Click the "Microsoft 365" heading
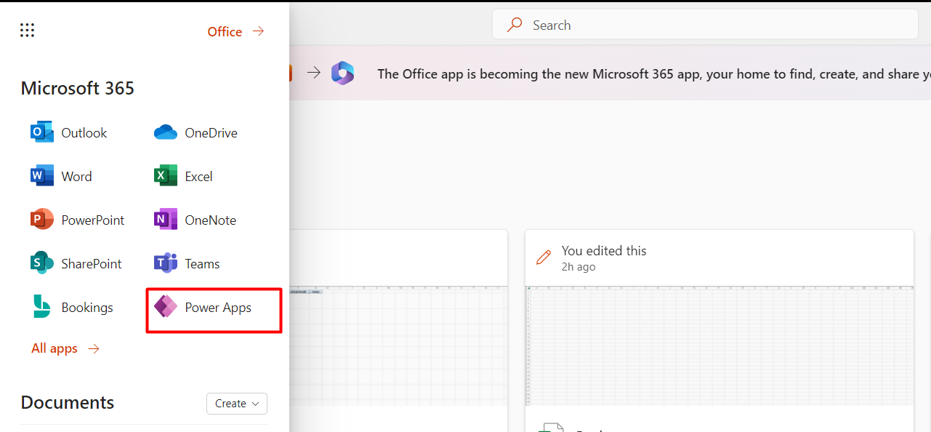Screen dimensions: 931x432 click(78, 88)
